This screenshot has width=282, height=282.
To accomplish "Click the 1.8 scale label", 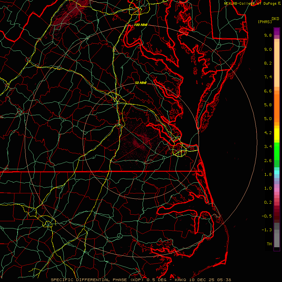I will point(268,175).
